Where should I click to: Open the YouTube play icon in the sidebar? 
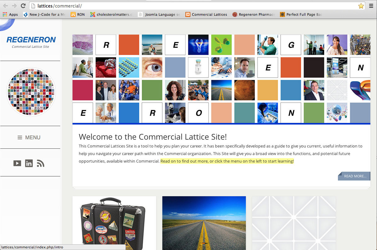click(x=17, y=164)
